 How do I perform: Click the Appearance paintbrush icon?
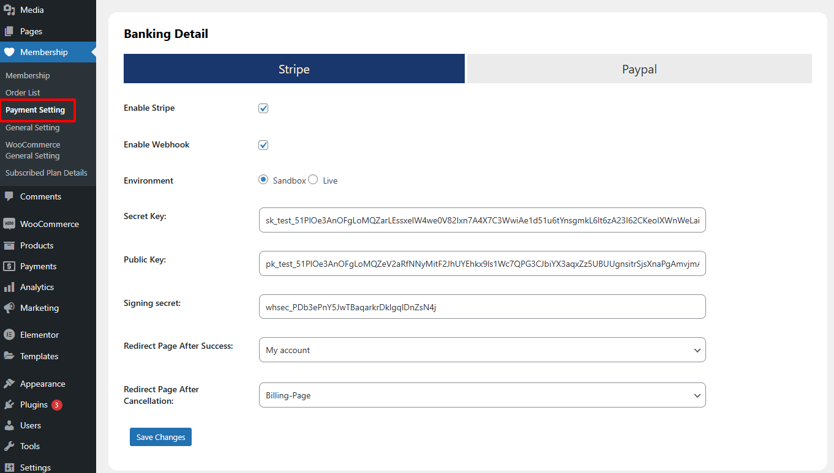click(9, 384)
